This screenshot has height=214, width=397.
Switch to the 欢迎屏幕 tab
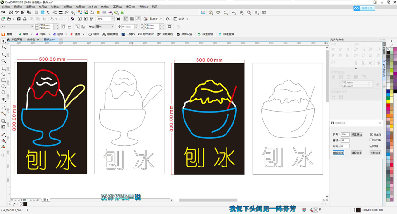(17, 40)
